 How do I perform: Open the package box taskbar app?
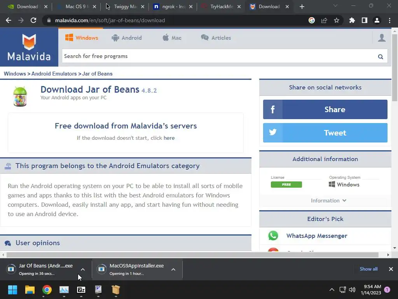point(115,290)
